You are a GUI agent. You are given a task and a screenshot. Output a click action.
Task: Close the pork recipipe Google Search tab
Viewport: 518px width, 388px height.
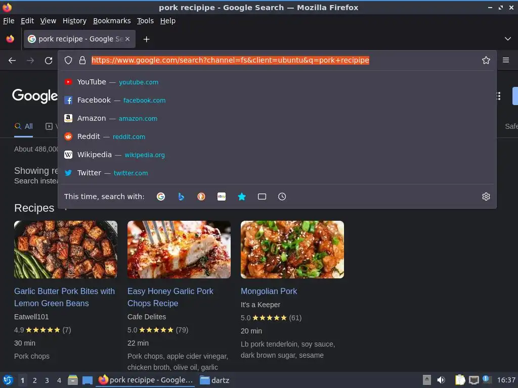click(x=127, y=39)
